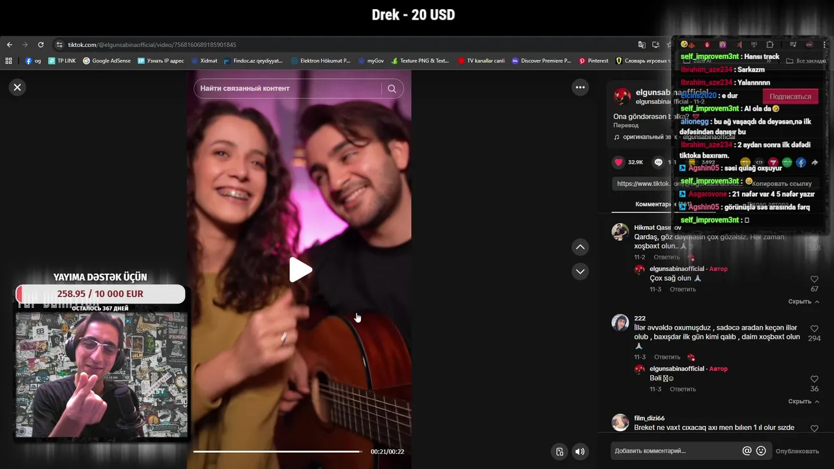Screen dimensions: 834x469
Task: Like the comment by user 222
Action: 814,329
